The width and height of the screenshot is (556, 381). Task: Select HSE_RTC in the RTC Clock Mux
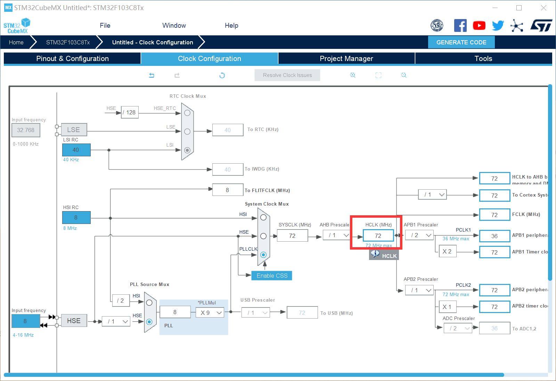click(187, 113)
